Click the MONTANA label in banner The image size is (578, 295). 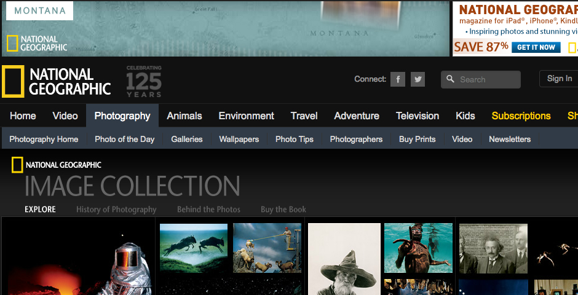pos(40,10)
